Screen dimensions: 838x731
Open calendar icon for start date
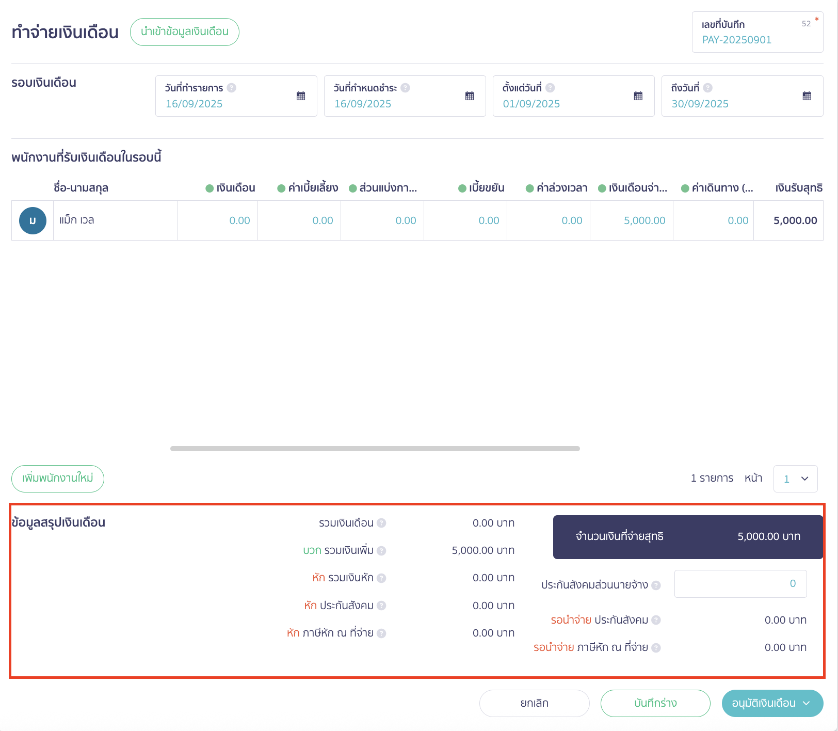tap(638, 96)
